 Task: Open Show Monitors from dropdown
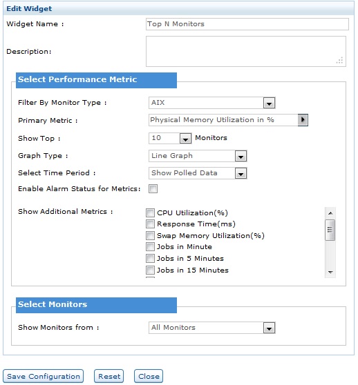[211, 328]
